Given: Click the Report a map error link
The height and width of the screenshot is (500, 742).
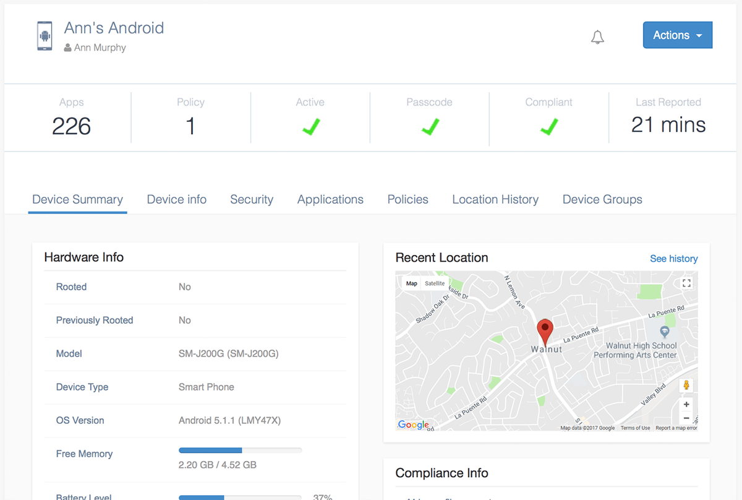Looking at the screenshot, I should tap(678, 427).
